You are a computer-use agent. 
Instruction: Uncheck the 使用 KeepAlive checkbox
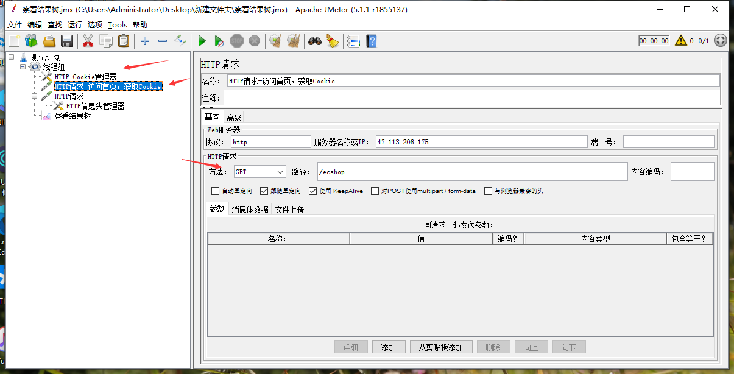[x=312, y=191]
